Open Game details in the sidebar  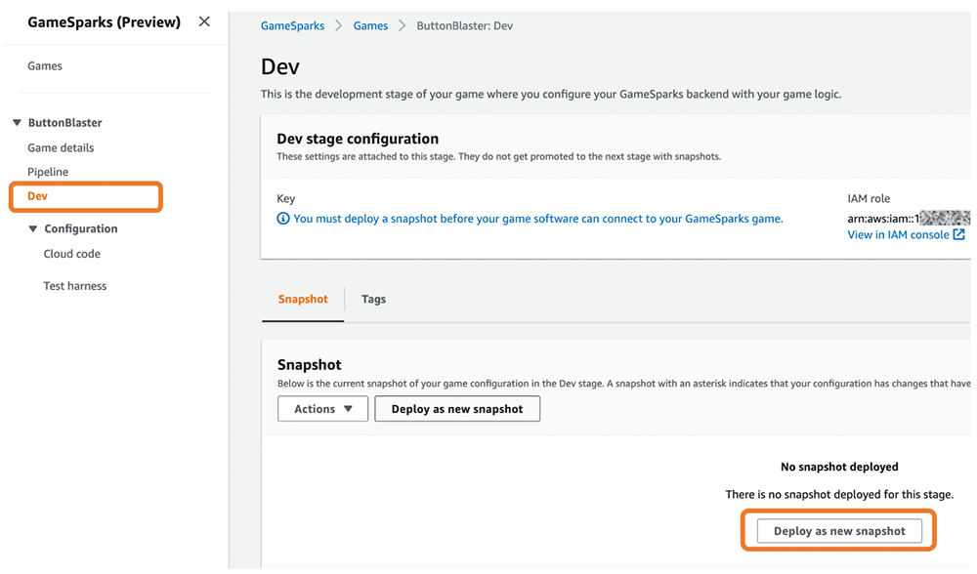61,147
